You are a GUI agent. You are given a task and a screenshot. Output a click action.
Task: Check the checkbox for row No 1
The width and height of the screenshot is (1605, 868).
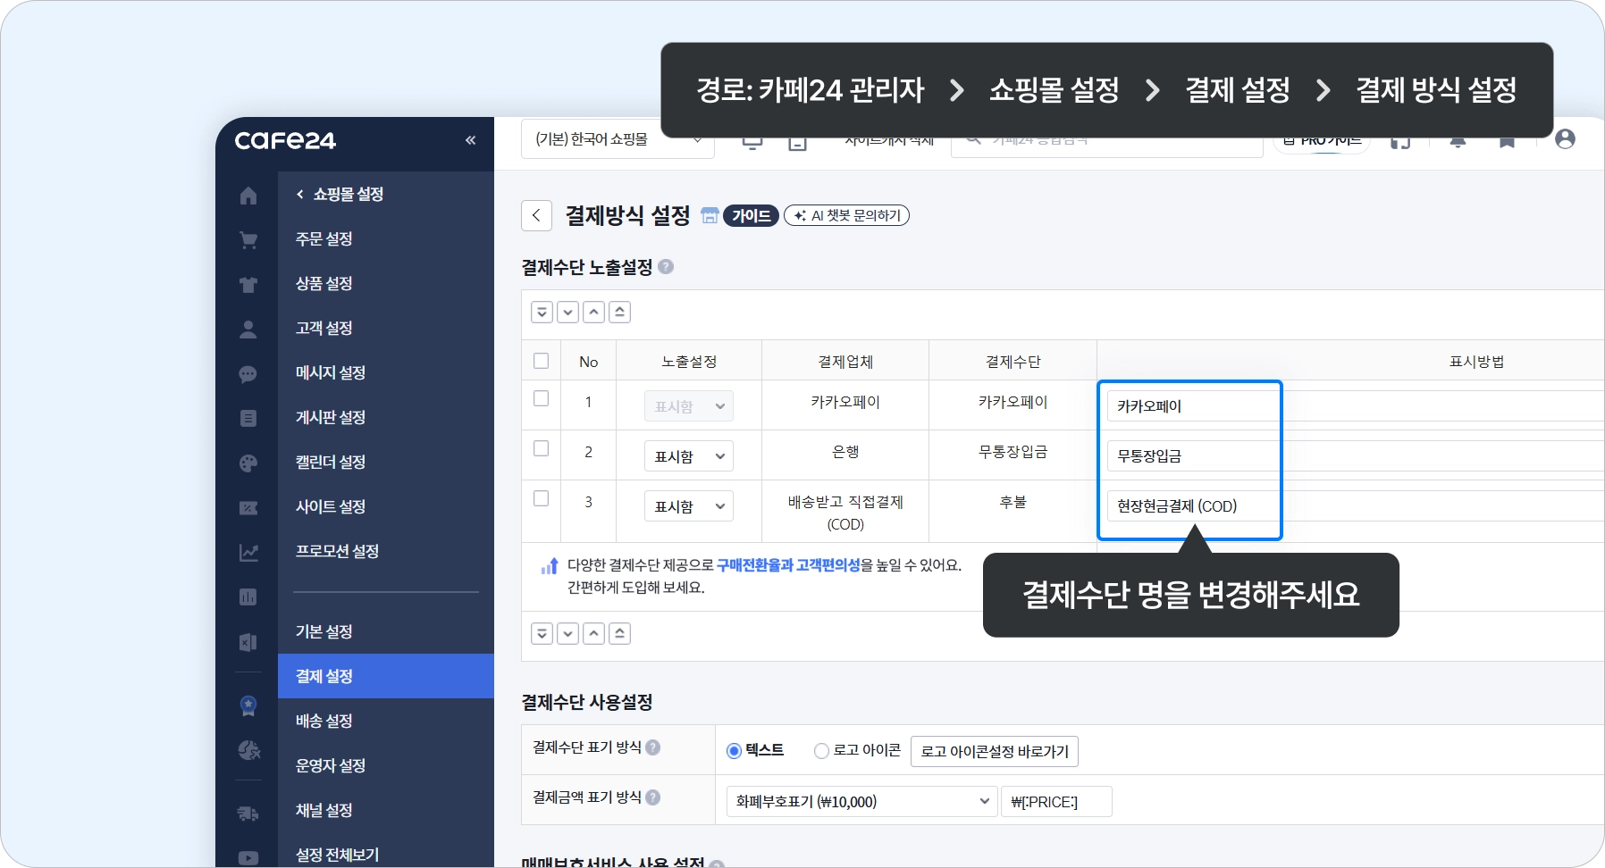tap(541, 398)
